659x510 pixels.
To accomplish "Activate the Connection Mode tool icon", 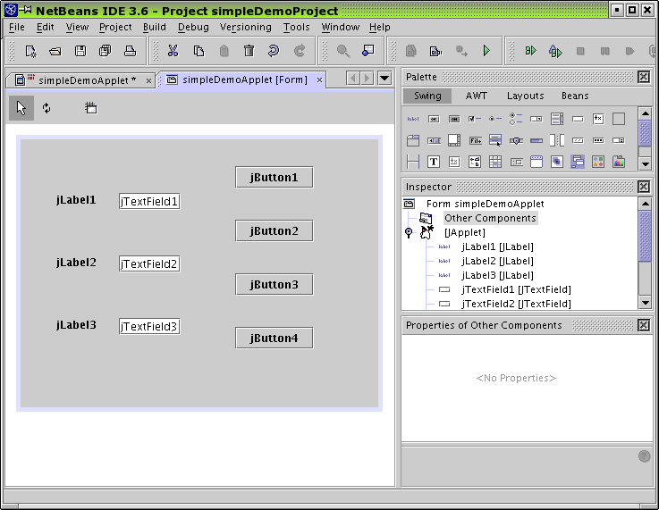I will tap(46, 108).
